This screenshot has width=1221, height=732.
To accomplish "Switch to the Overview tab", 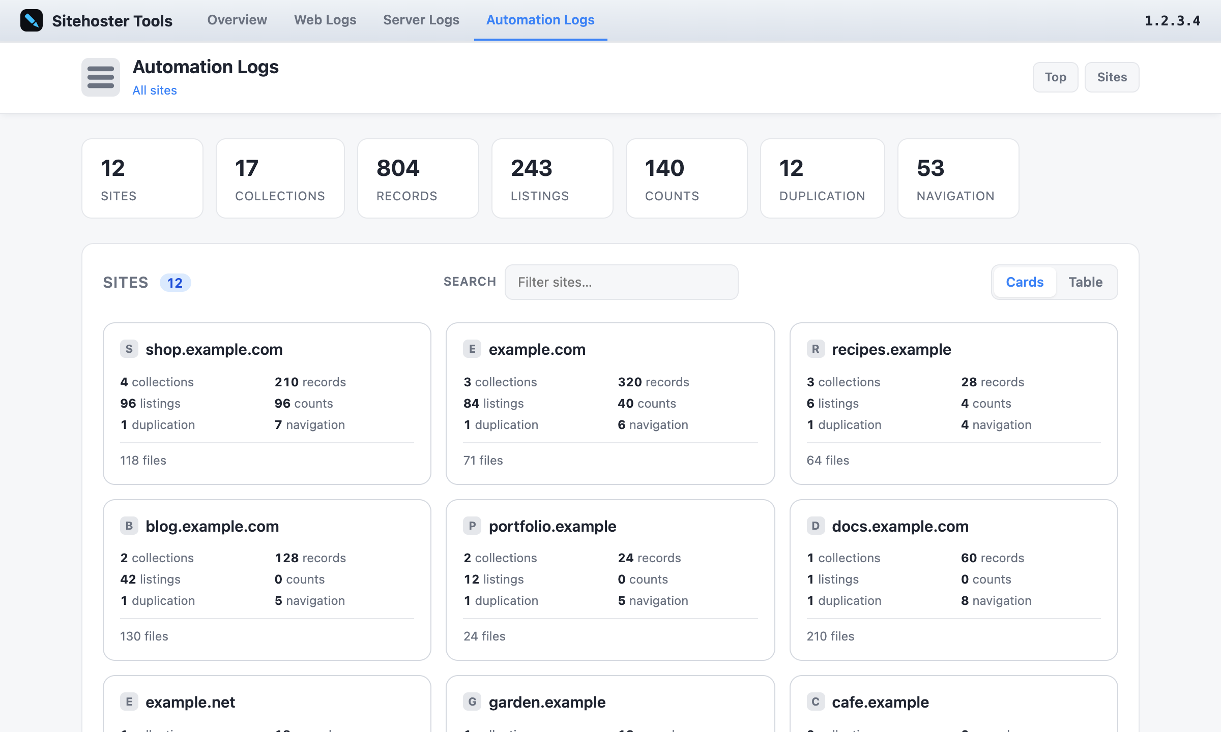I will click(x=237, y=20).
